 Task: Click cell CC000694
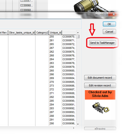(69, 116)
